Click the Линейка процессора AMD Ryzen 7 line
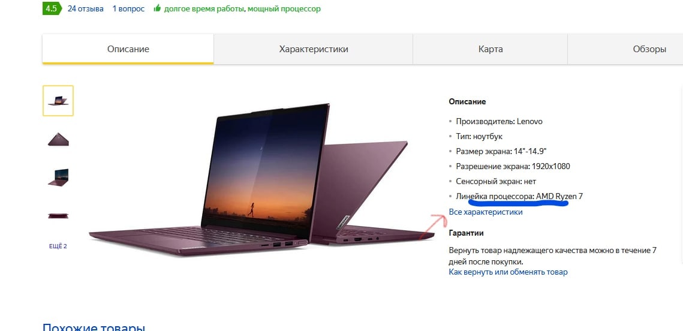683x331 pixels. pos(519,197)
